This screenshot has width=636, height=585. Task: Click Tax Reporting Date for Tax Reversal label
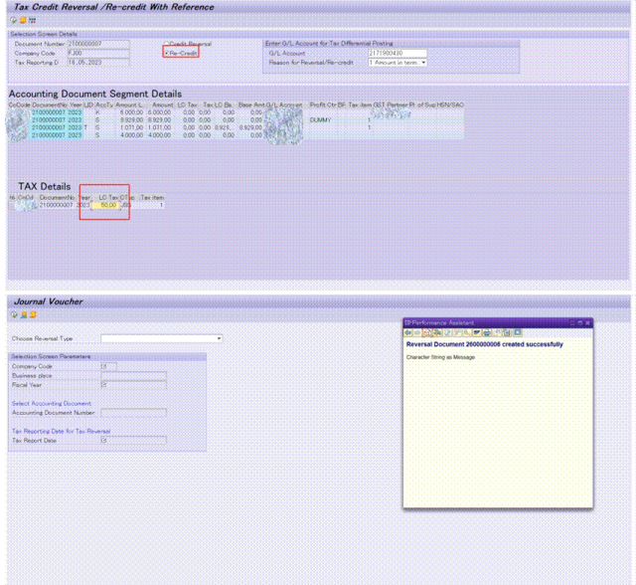click(x=61, y=431)
